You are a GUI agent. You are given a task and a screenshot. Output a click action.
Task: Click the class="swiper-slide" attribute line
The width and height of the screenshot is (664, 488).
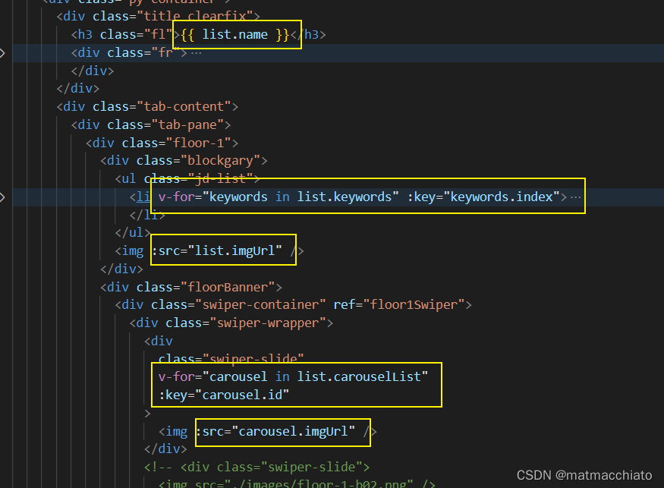(231, 358)
